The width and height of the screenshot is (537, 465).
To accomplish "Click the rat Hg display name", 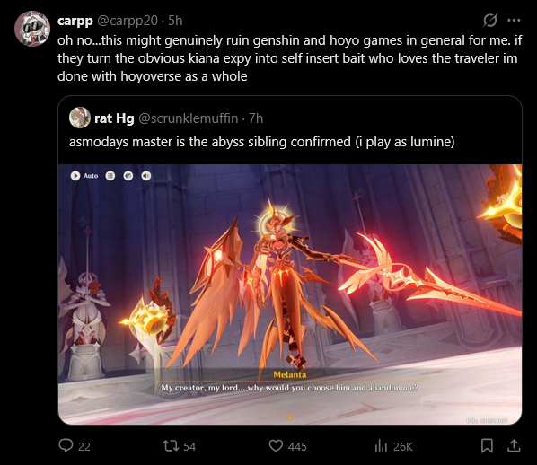I will click(x=114, y=118).
